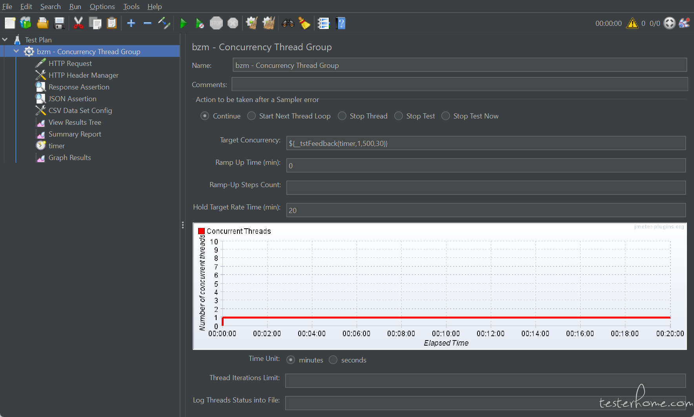Select View Results Tree in the tree
694x417 pixels.
(75, 122)
